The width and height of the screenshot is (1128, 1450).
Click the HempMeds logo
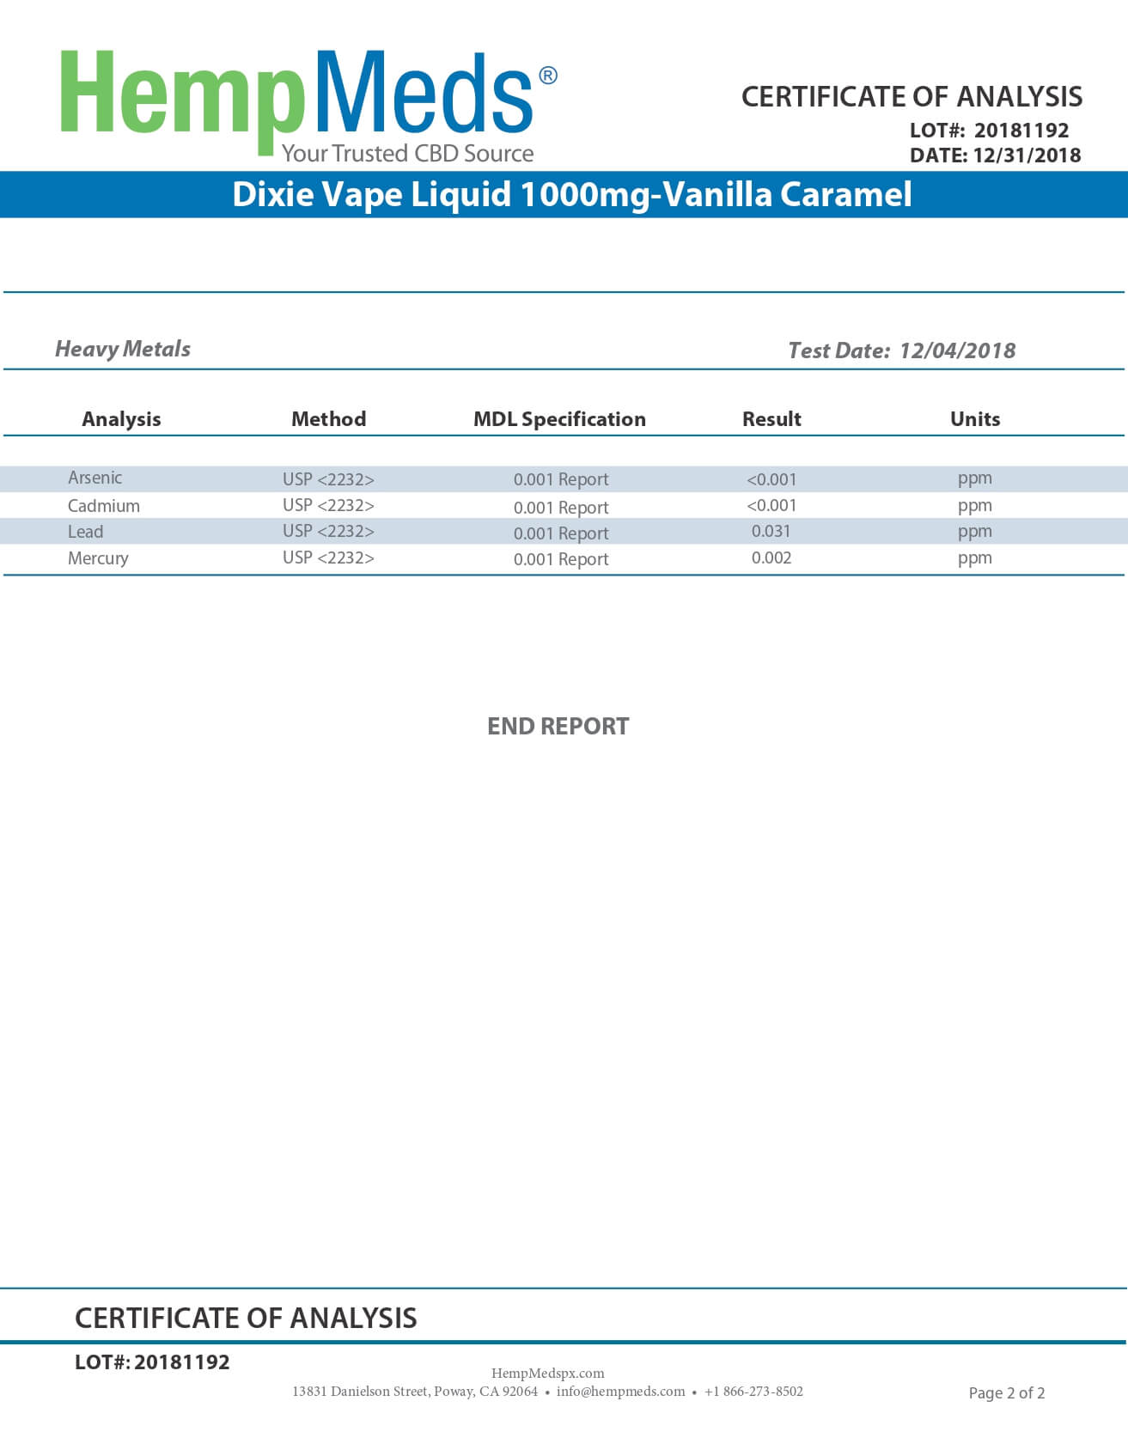point(296,103)
